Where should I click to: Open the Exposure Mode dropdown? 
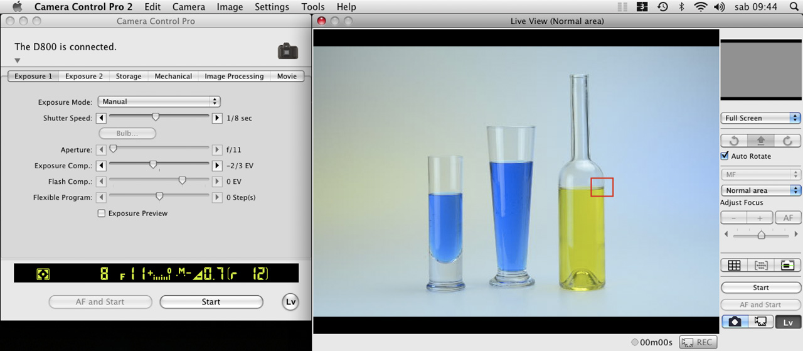coord(159,102)
